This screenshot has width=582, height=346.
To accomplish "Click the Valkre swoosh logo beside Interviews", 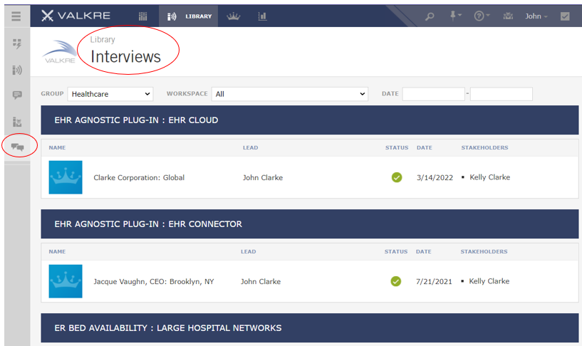I will tap(59, 52).
